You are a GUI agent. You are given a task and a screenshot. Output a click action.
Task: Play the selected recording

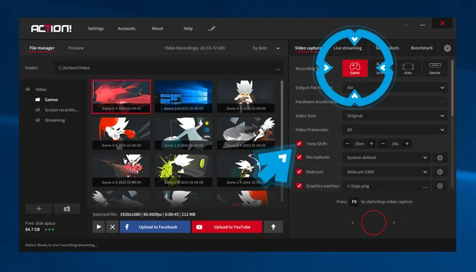point(99,227)
